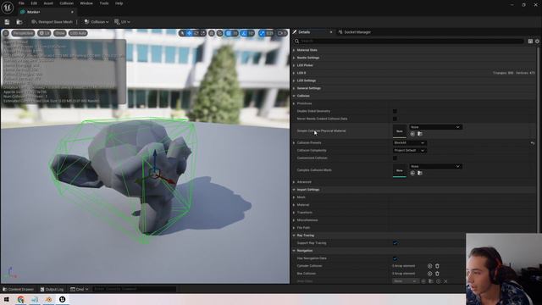542x305 pixels.
Task: Open Complex Collision Mesh asset dropdown
Action: click(435, 166)
